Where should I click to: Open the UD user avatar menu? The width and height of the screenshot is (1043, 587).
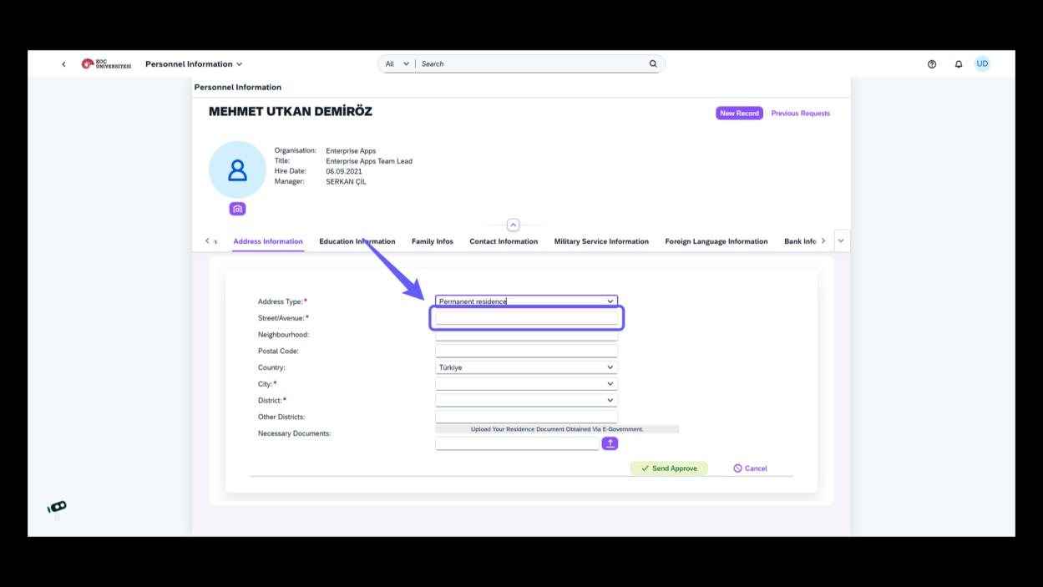pyautogui.click(x=982, y=63)
